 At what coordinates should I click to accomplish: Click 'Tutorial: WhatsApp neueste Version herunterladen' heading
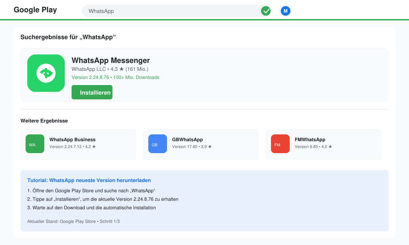[x=89, y=180]
